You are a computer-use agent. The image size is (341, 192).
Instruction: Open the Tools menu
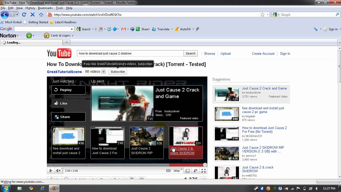(59, 8)
